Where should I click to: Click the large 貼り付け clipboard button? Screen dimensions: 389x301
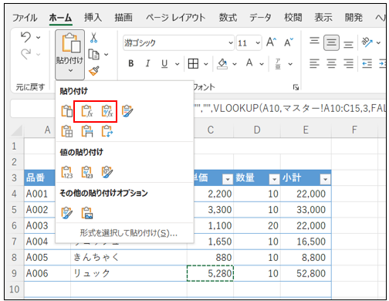coord(69,55)
